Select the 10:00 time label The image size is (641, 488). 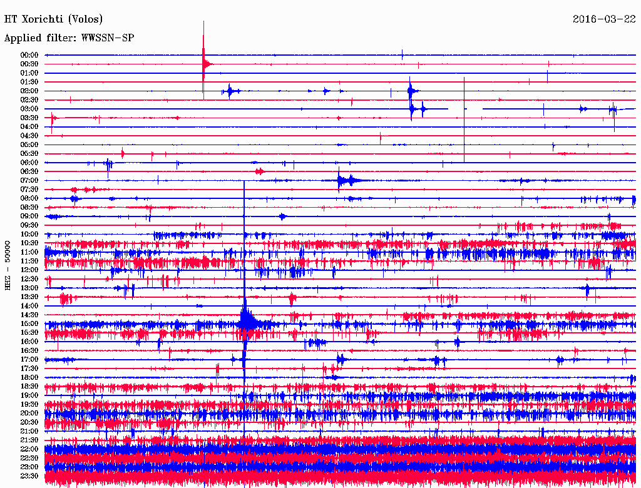(x=29, y=234)
